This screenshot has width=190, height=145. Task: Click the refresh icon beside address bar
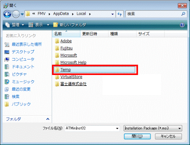[120, 14]
